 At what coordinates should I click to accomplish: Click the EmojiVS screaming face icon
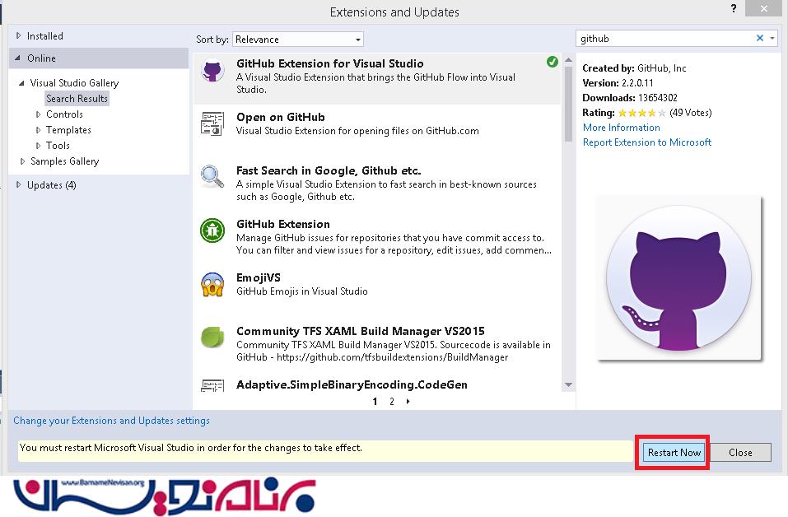[x=212, y=285]
